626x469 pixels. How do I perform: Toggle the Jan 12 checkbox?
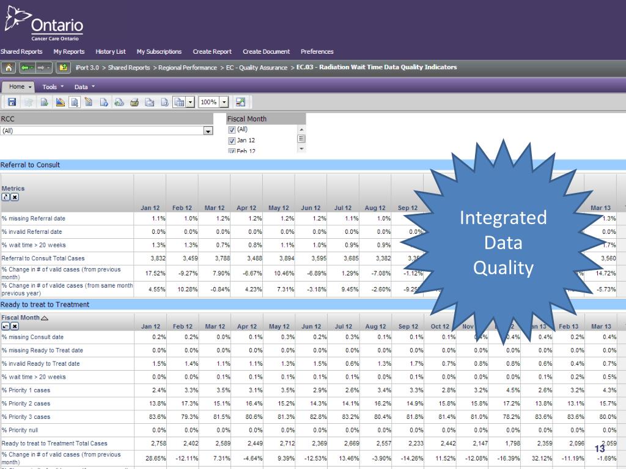(x=232, y=140)
